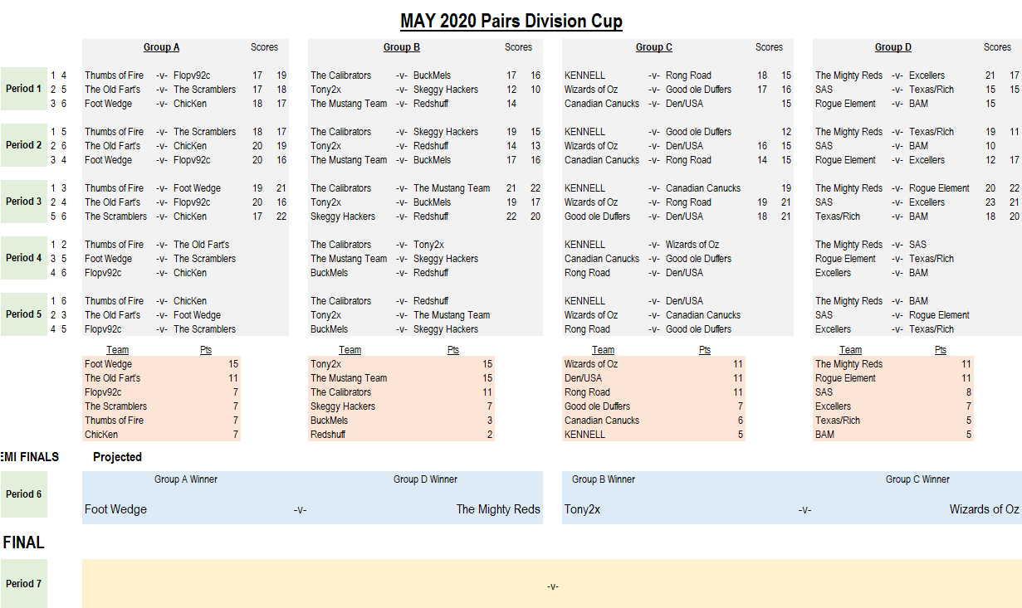
Task: Select the Projected label
Action: [117, 457]
